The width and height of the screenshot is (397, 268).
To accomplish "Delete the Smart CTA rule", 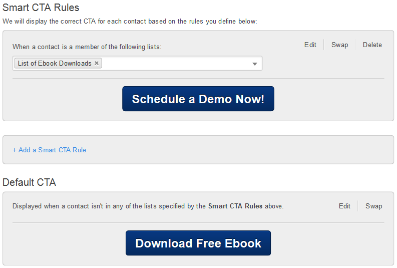I will coord(372,45).
